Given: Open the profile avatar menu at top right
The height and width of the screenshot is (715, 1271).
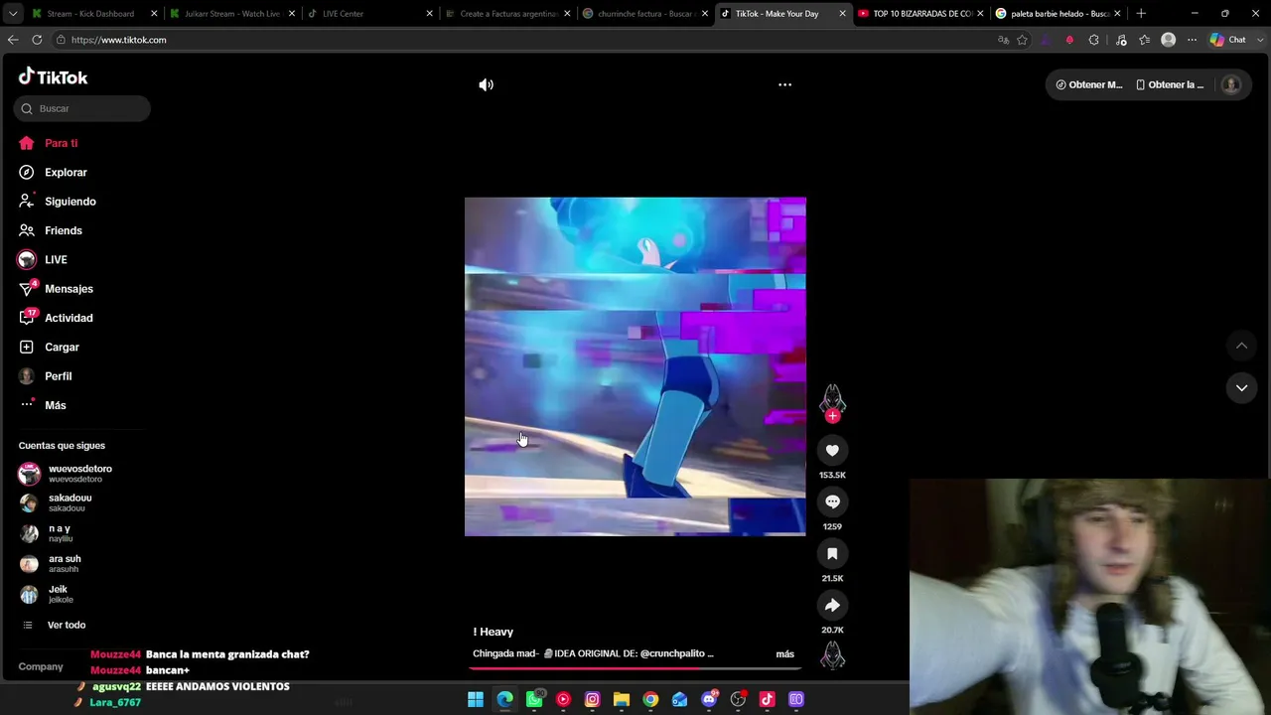Looking at the screenshot, I should coord(1230,84).
